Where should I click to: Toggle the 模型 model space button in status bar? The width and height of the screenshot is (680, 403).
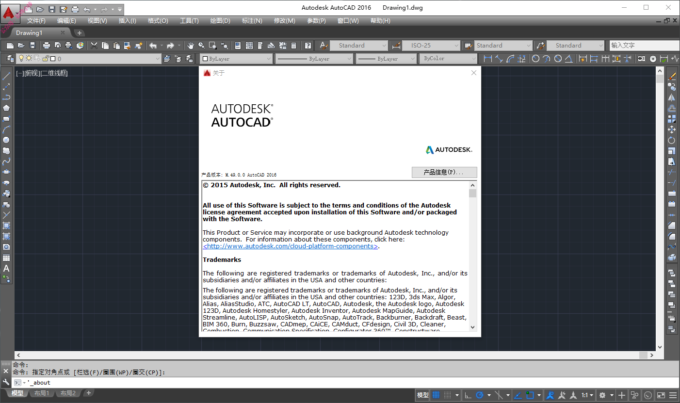(x=423, y=395)
